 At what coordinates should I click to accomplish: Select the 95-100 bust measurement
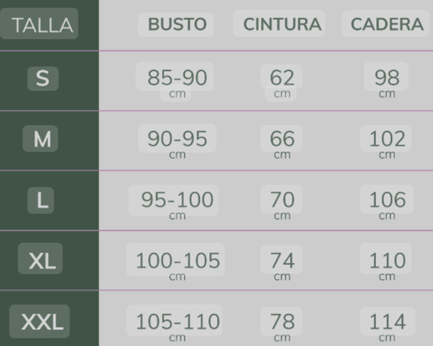pyautogui.click(x=177, y=200)
